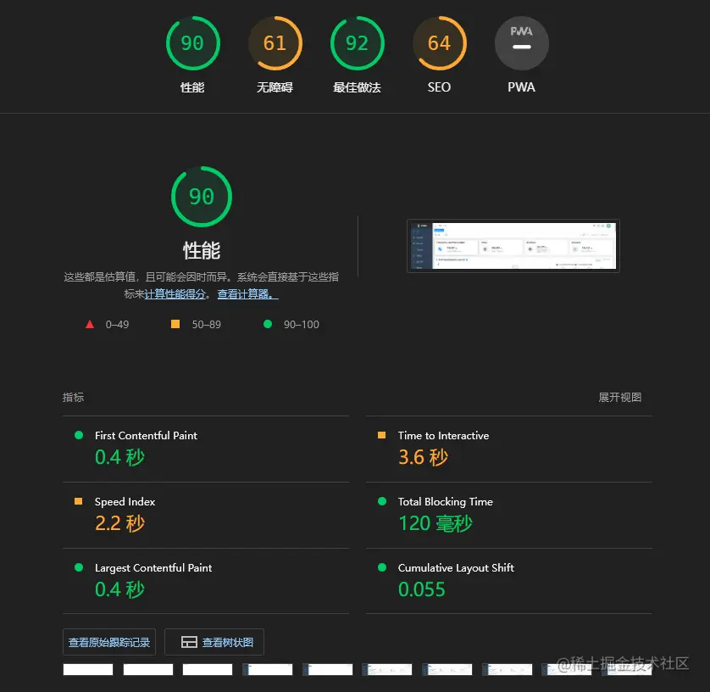Screen dimensions: 710x692
Task: Open the 性能 category label link
Action: tap(192, 87)
